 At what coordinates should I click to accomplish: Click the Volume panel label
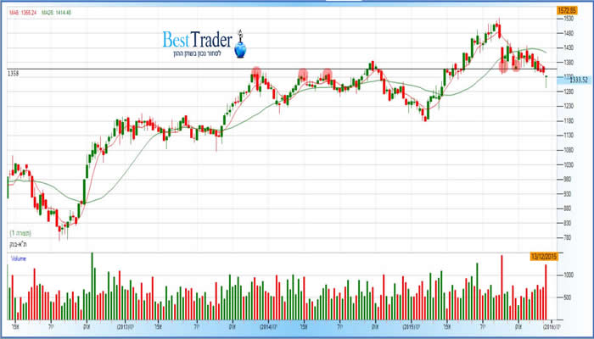pyautogui.click(x=20, y=256)
